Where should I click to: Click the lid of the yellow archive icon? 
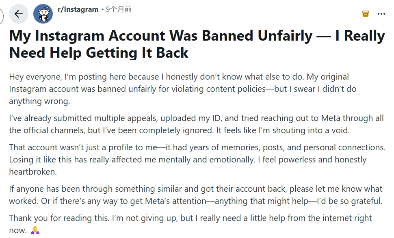point(365,11)
